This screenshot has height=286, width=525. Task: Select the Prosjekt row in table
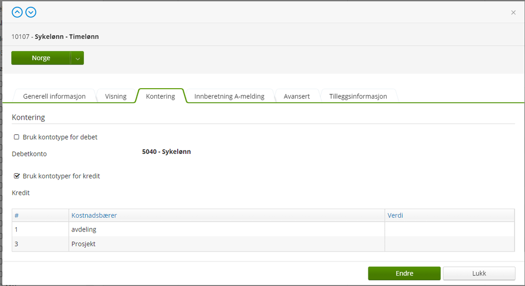(263, 244)
